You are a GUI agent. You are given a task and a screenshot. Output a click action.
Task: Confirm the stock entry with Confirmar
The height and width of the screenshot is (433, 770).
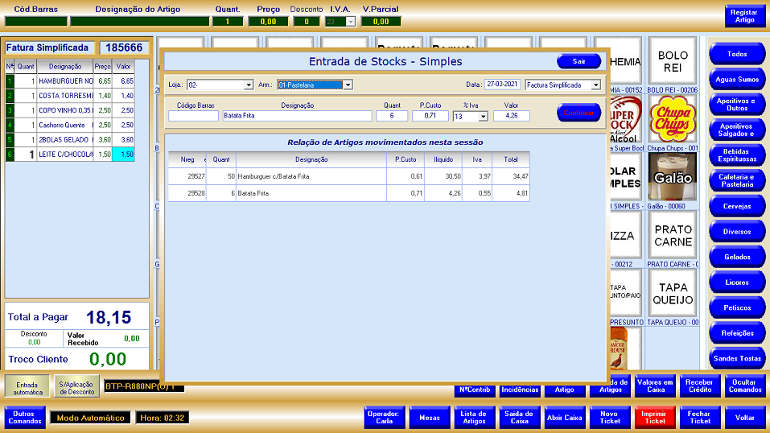pyautogui.click(x=579, y=113)
